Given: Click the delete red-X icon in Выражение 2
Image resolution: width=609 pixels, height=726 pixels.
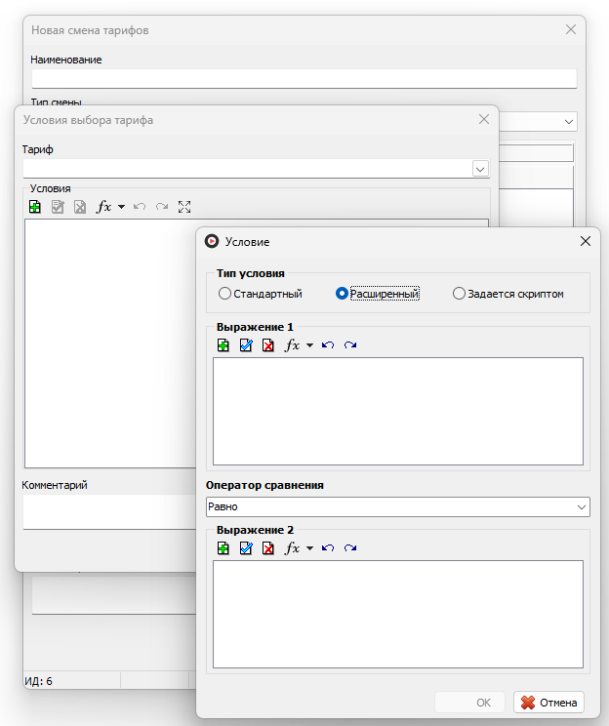Looking at the screenshot, I should [x=268, y=548].
